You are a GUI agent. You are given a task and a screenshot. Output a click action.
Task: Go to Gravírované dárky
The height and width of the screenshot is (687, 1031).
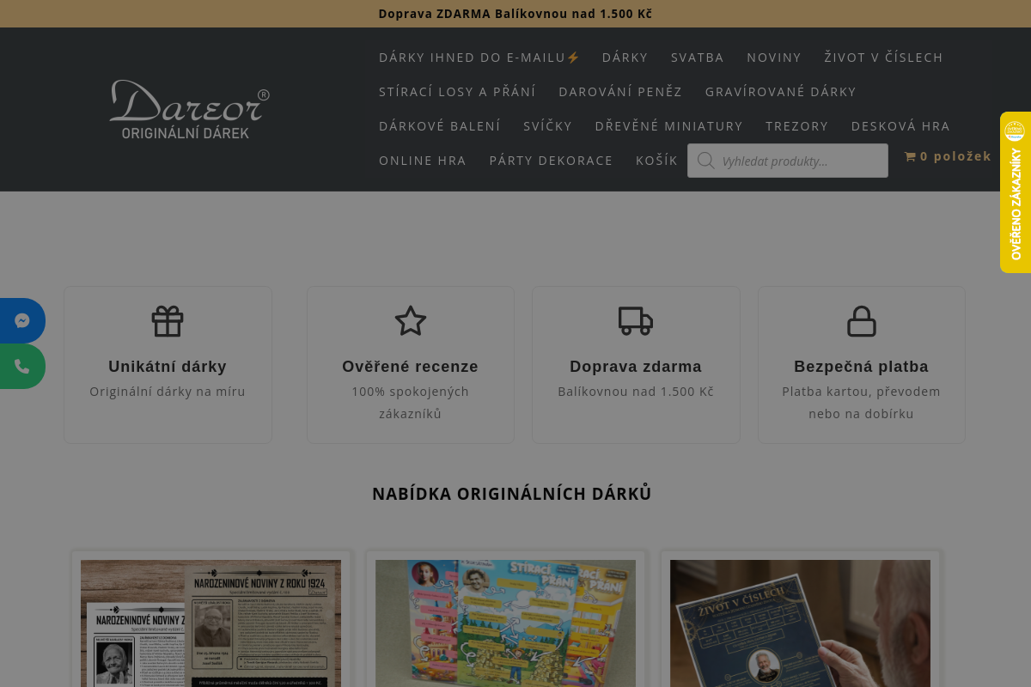click(781, 92)
